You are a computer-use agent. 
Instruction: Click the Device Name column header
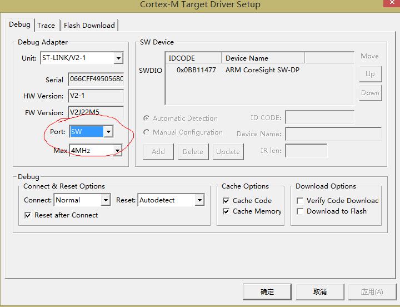tap(263, 58)
